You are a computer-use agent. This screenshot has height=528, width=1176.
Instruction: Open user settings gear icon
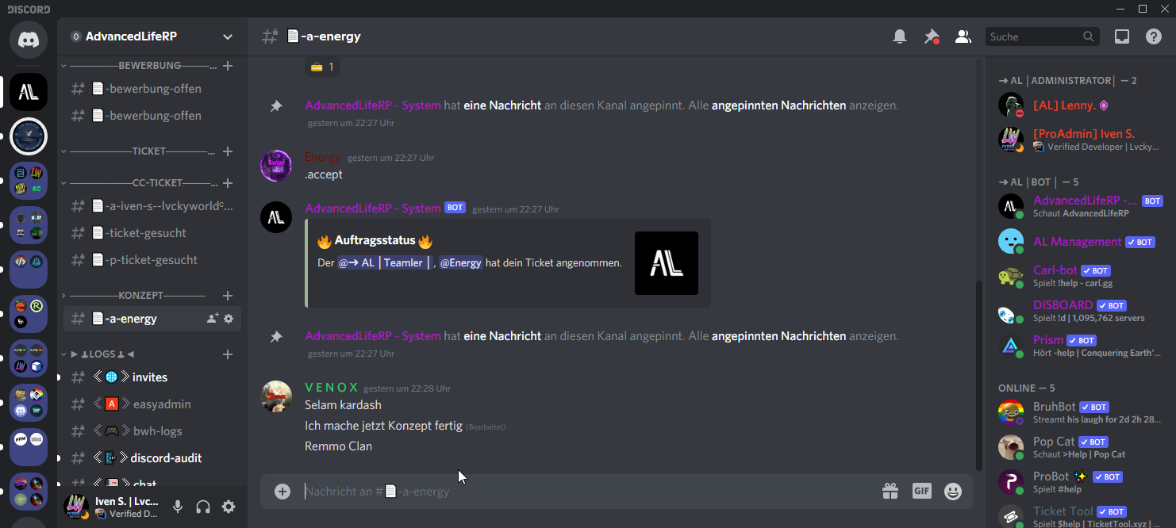229,507
